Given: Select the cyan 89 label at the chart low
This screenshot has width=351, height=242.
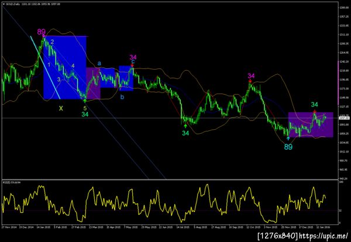Looking at the screenshot, I should [288, 147].
